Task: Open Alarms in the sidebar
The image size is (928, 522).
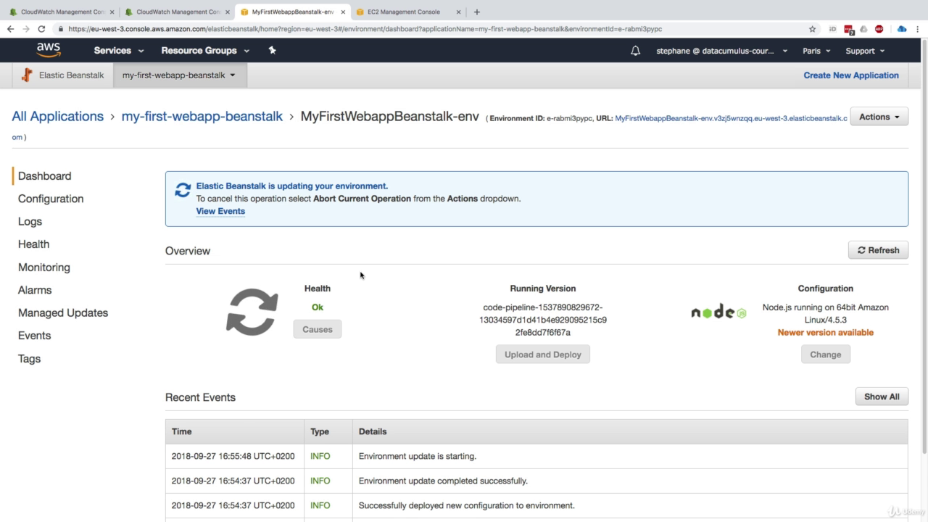Action: [x=35, y=290]
